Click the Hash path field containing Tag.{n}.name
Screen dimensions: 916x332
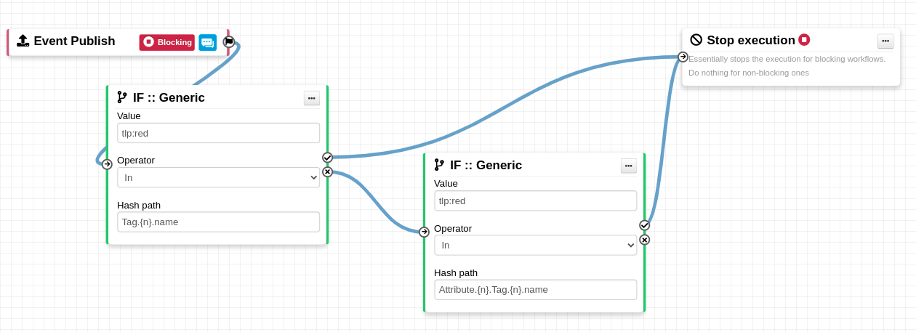coord(218,222)
